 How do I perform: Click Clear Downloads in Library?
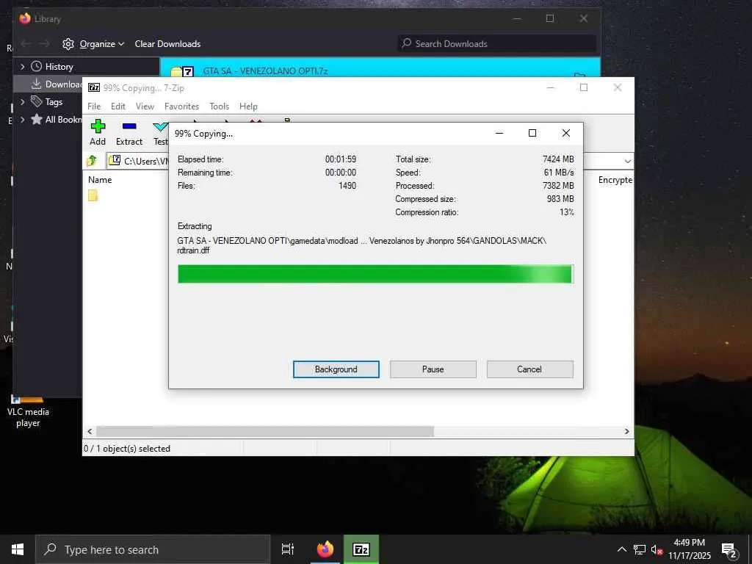(x=167, y=43)
